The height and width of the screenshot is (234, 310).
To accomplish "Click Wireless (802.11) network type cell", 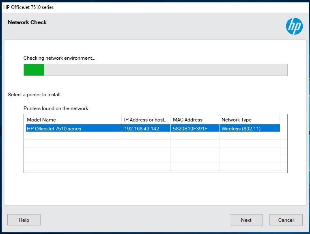I will 250,128.
